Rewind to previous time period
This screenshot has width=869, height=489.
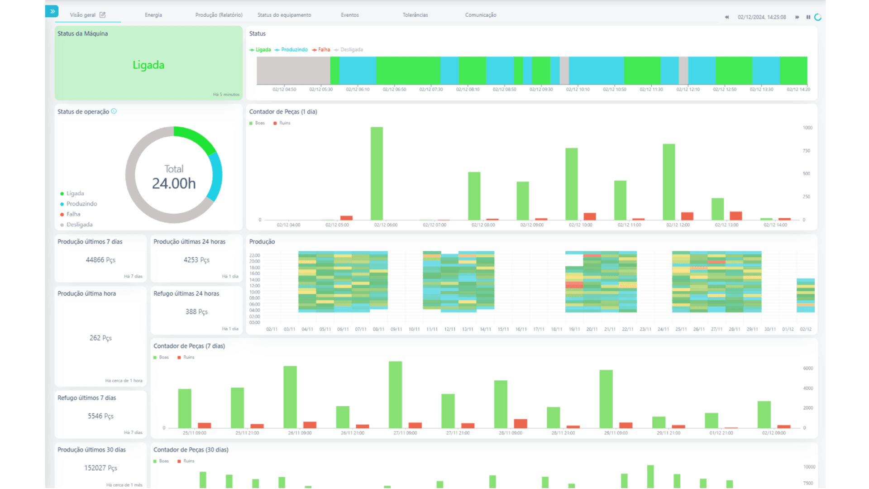tap(727, 17)
